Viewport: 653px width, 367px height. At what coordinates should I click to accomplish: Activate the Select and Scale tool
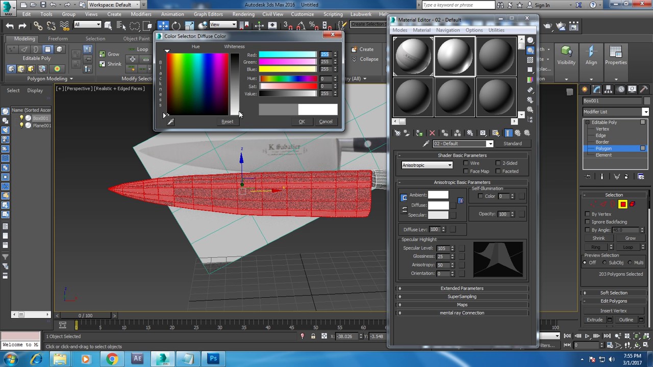tap(189, 25)
